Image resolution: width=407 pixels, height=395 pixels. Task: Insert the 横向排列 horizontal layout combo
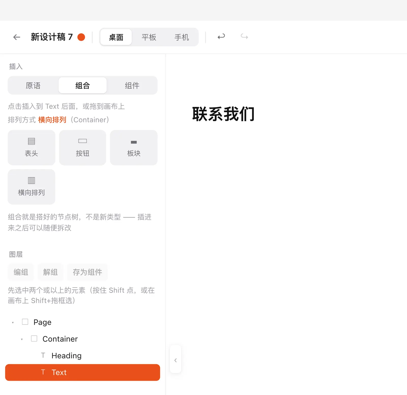32,187
